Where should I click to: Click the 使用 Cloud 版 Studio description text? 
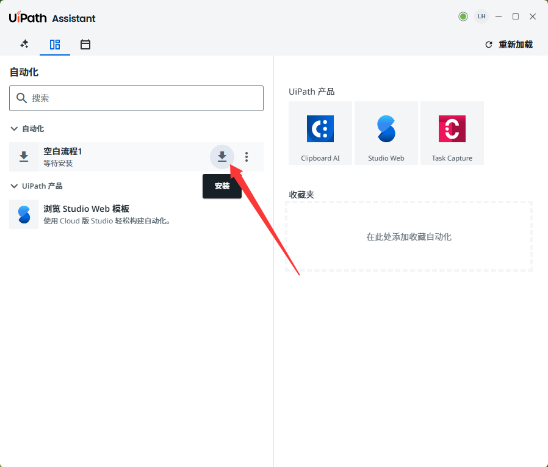(x=107, y=221)
